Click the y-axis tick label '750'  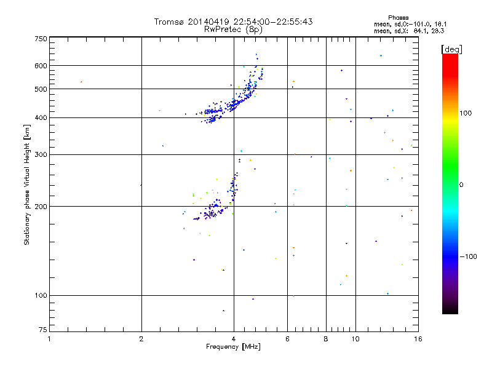pyautogui.click(x=41, y=39)
